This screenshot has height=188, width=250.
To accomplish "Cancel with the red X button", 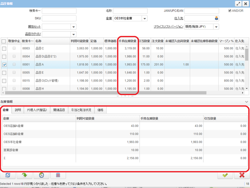I will point(242,175).
